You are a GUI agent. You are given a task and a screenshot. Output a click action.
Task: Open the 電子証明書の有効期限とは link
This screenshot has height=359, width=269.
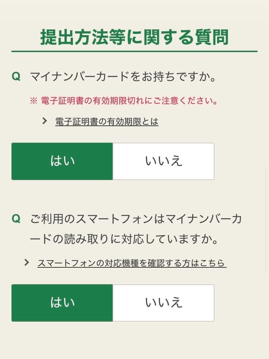tap(107, 121)
